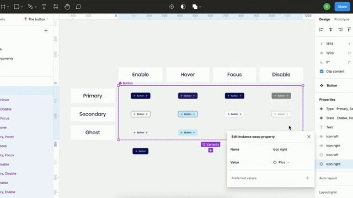Open the Auto layout section
Screen dimensions: 353x198
click(x=328, y=178)
